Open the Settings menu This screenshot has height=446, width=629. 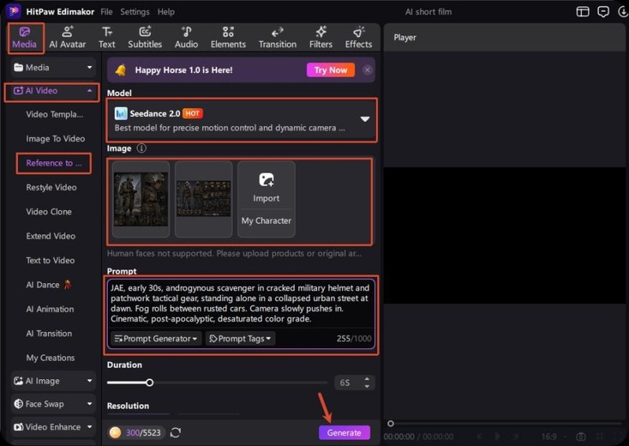coord(134,12)
